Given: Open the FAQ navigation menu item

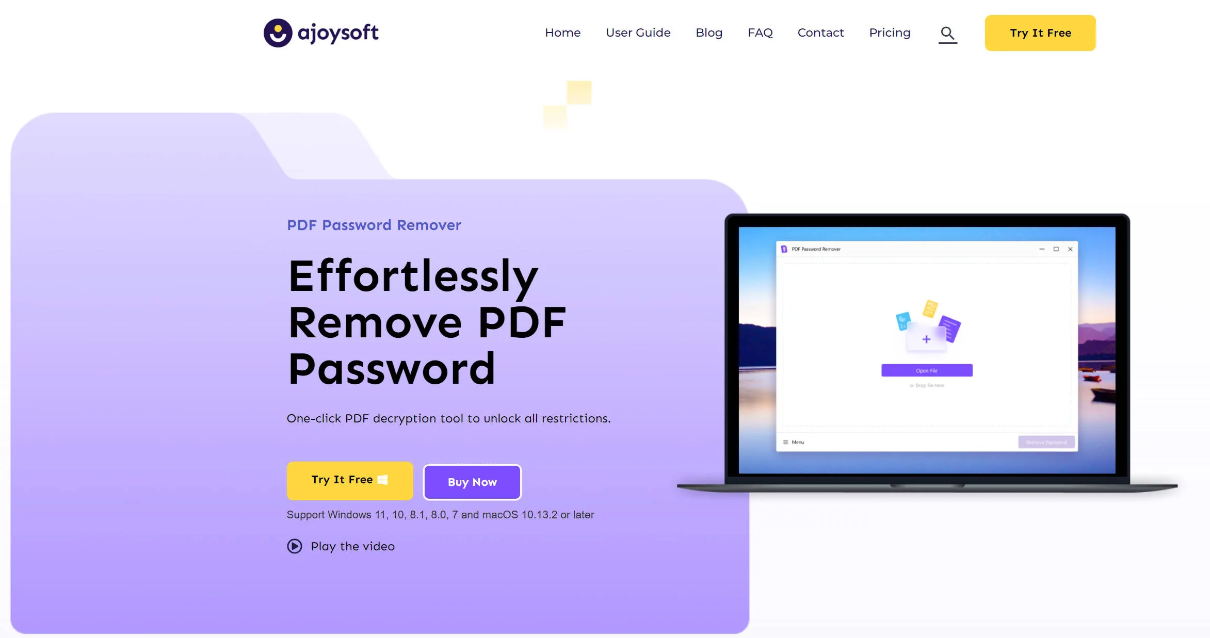Looking at the screenshot, I should (x=761, y=33).
